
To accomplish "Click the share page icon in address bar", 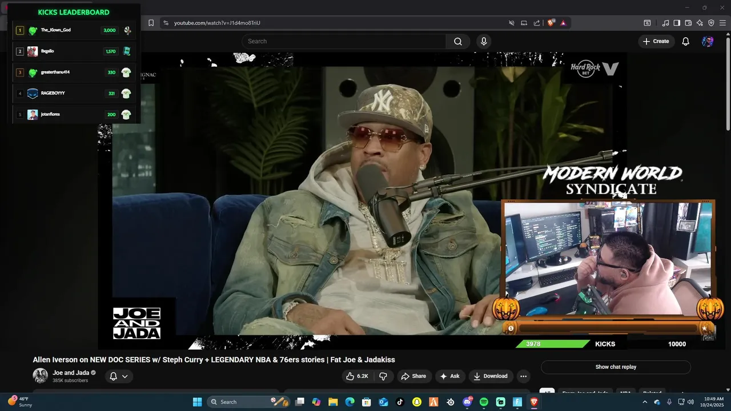I will (x=537, y=23).
